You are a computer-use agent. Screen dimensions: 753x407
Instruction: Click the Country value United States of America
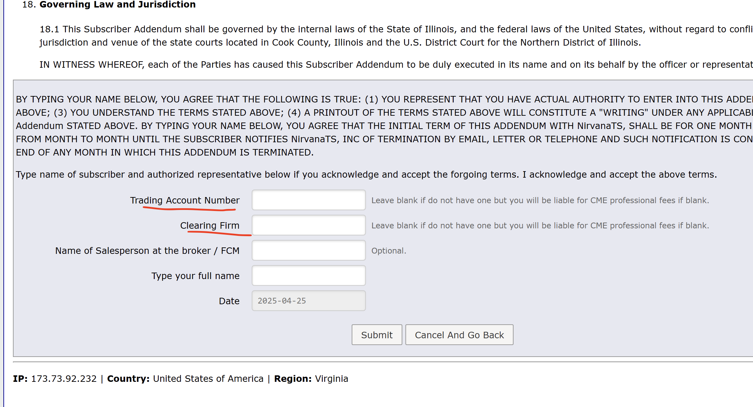point(208,379)
